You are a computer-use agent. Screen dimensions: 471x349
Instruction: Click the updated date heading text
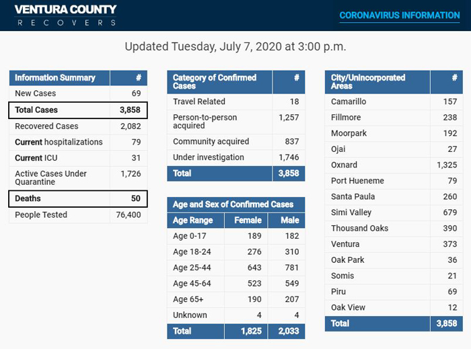coord(235,47)
